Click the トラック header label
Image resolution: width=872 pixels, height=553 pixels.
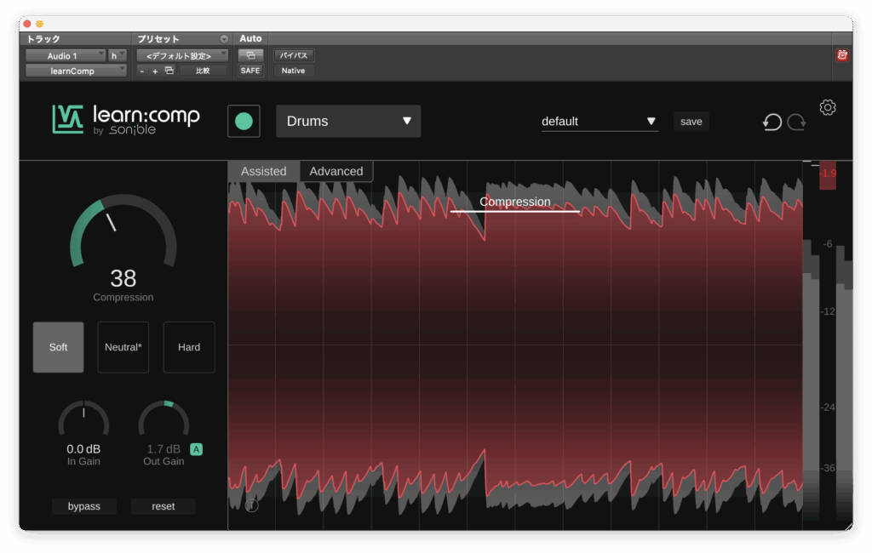[x=43, y=39]
